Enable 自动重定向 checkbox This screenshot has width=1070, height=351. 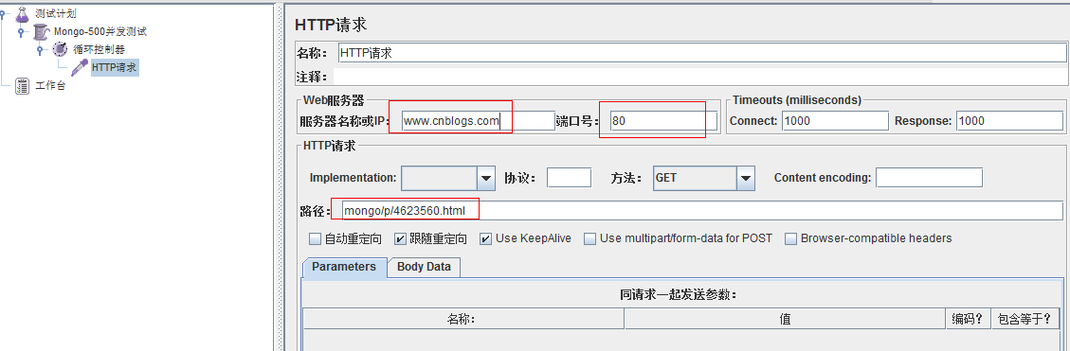click(315, 239)
